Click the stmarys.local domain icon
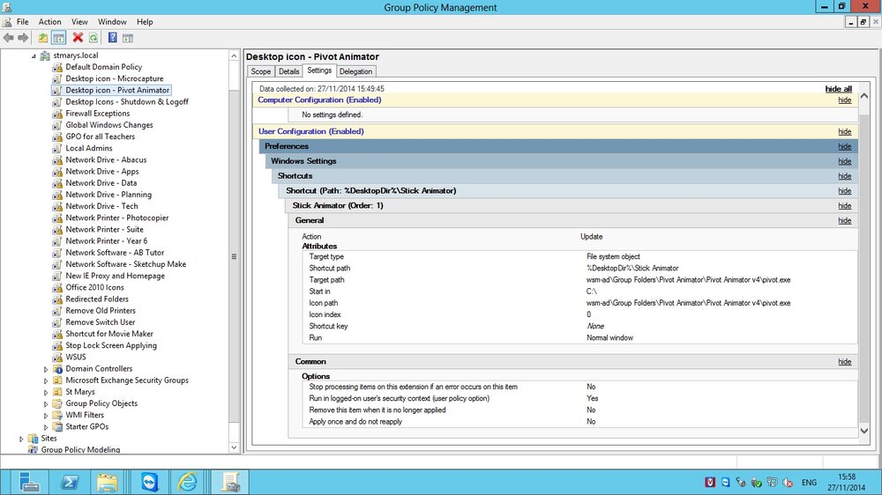 (x=45, y=55)
